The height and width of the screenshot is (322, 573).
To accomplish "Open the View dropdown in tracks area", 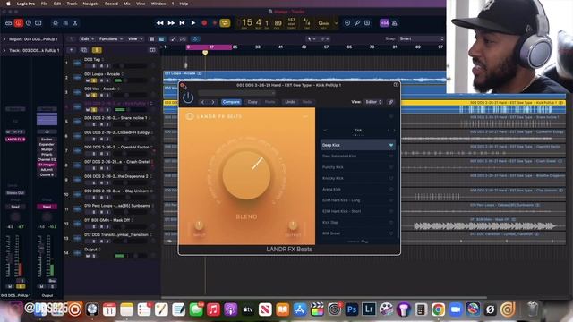I will [x=135, y=38].
